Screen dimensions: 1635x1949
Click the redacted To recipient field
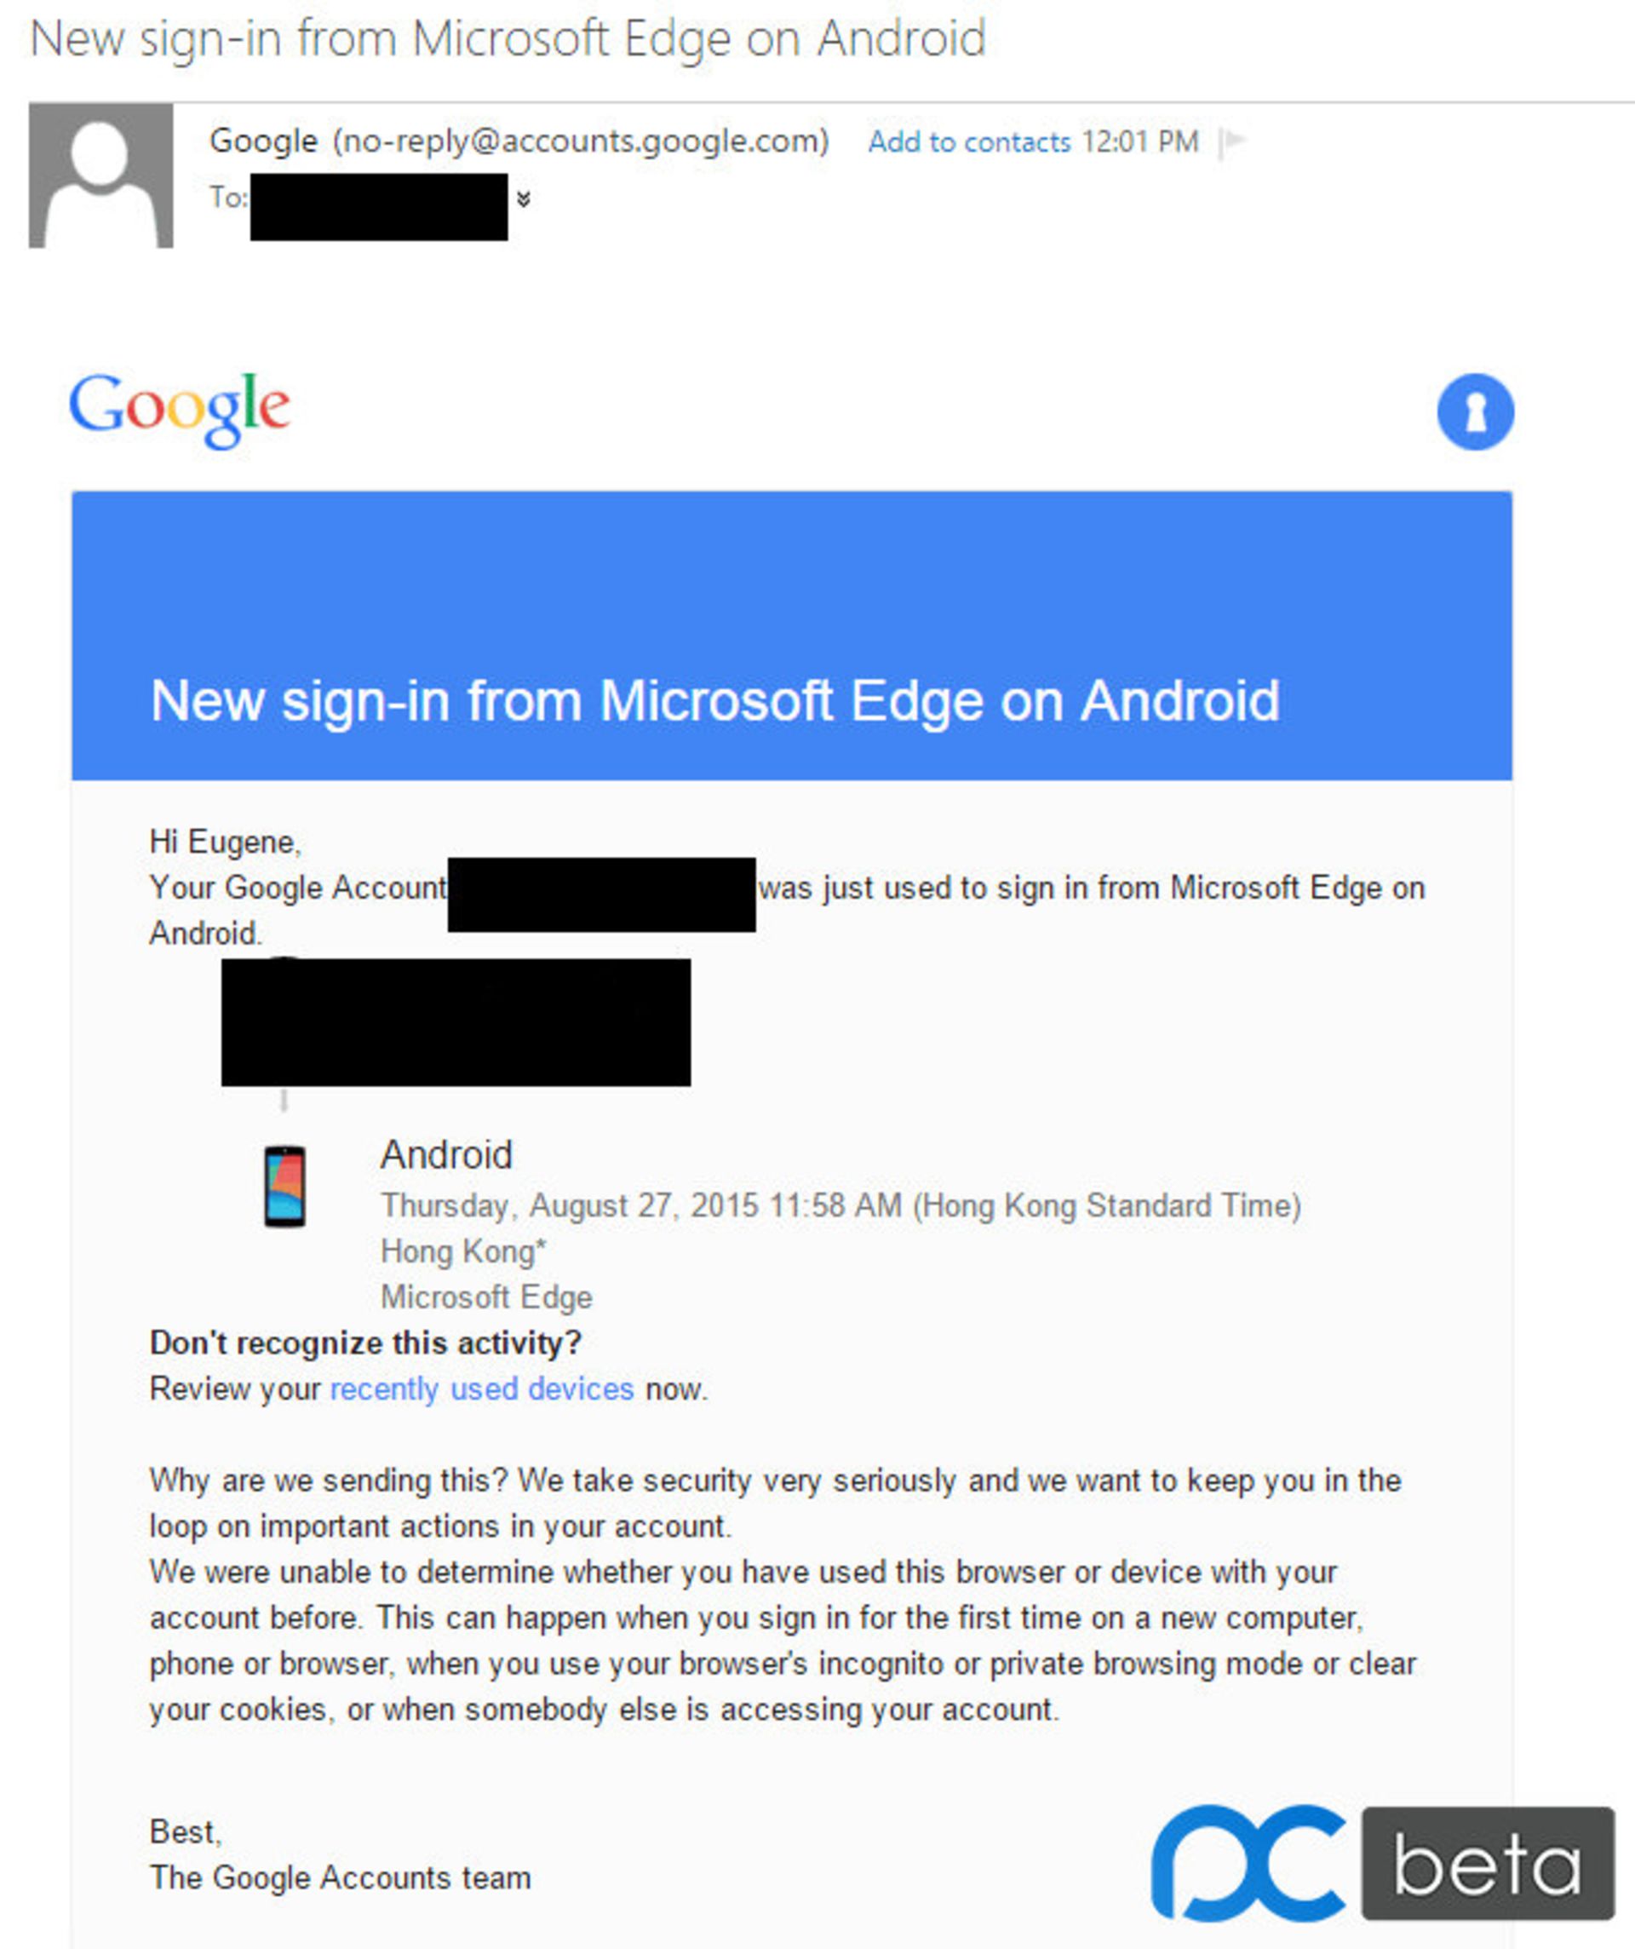pos(379,206)
